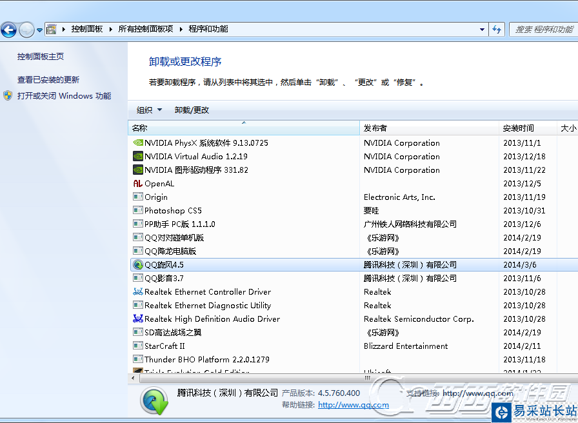Click 广州铁人网络科技有限公司 publisher cell
Viewport: 578px width, 423px height.
(x=410, y=224)
